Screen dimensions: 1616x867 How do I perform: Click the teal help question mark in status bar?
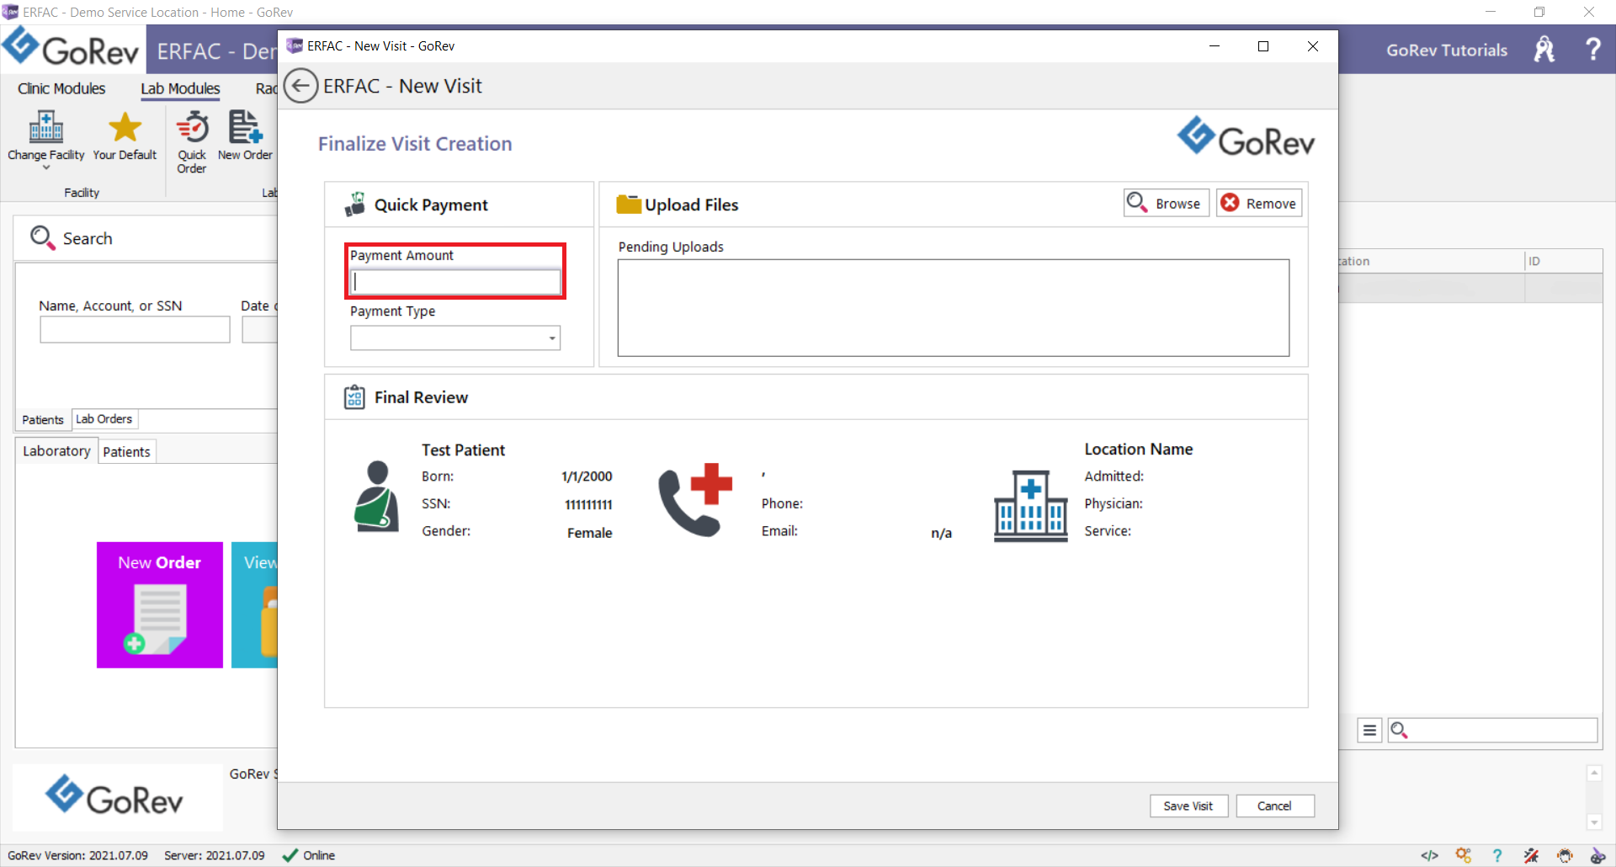1497,855
